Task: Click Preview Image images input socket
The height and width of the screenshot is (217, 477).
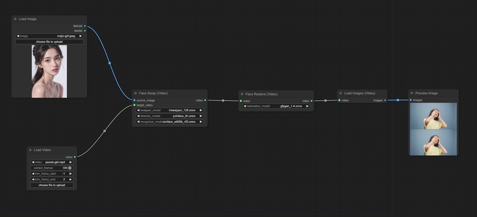Action: pos(411,100)
